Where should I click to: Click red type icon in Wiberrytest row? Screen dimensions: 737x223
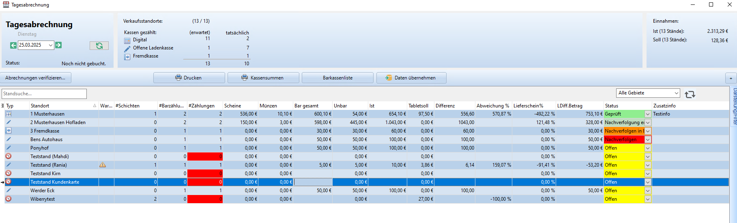click(9, 199)
